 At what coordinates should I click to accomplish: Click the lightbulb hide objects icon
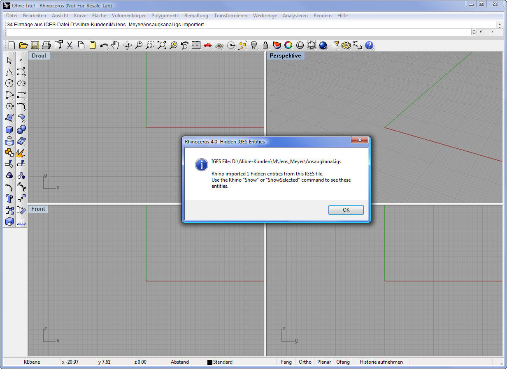coord(254,45)
